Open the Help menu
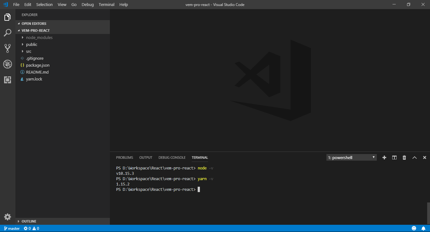Image resolution: width=430 pixels, height=232 pixels. (x=124, y=4)
